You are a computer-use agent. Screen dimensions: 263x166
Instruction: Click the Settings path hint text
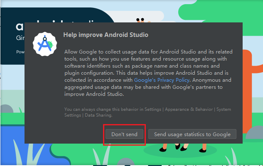(147, 112)
